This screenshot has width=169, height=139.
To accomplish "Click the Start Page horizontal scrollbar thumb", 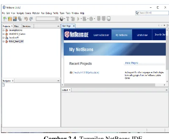I will [109, 85].
